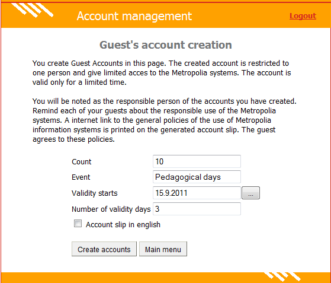Open the date picker with the ellipsis button
Screen dimensions: 331x283
click(250, 193)
